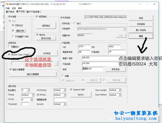Expand the IO Driving dropdown
Image resolution: width=162 pixels, height=123 pixels.
pos(65,95)
